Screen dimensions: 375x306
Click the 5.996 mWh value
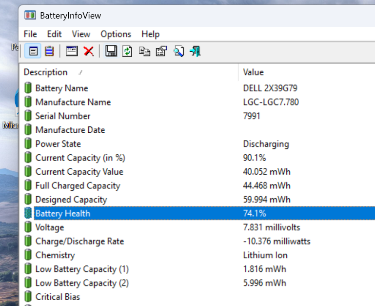[264, 283]
